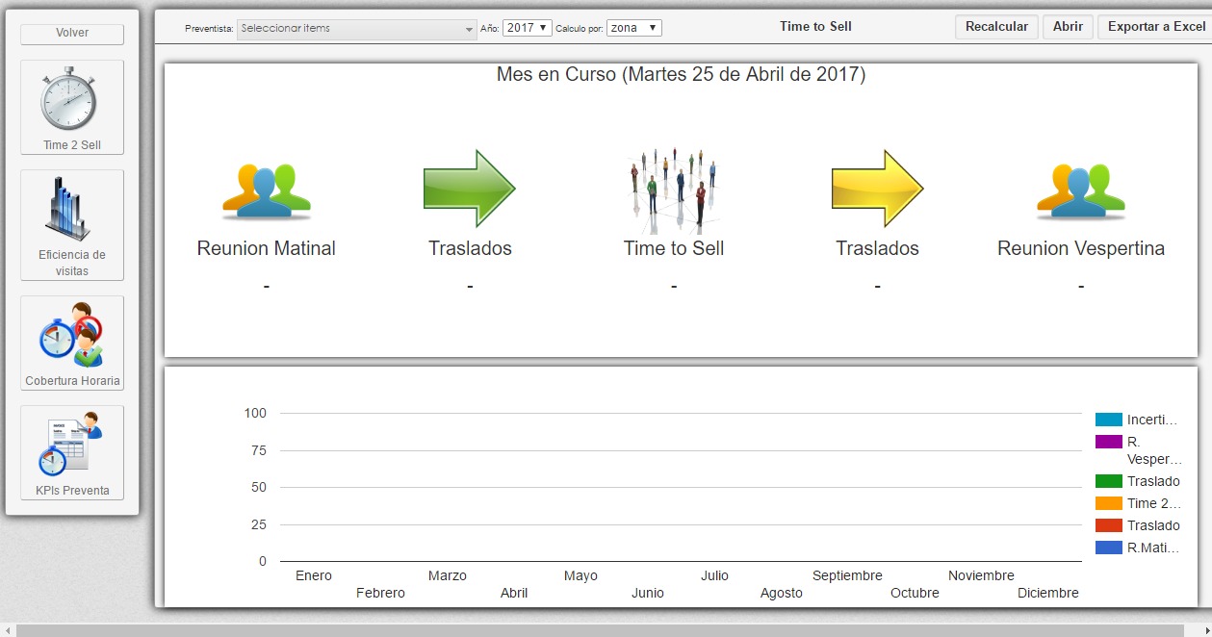Click the Reunion Matinal label
This screenshot has height=637, width=1212.
click(x=267, y=248)
